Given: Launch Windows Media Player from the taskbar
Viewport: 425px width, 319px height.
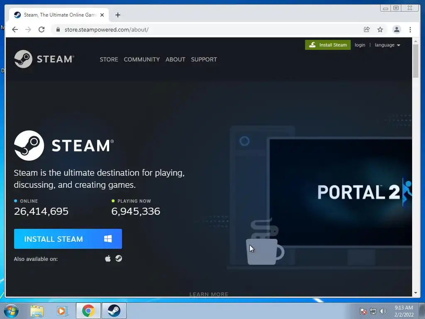Looking at the screenshot, I should coord(62,311).
